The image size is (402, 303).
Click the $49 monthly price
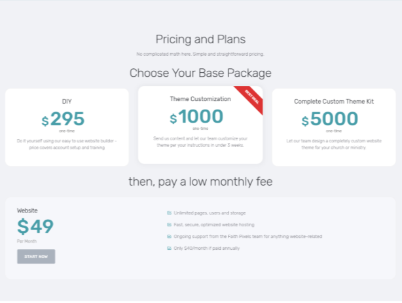coord(35,226)
